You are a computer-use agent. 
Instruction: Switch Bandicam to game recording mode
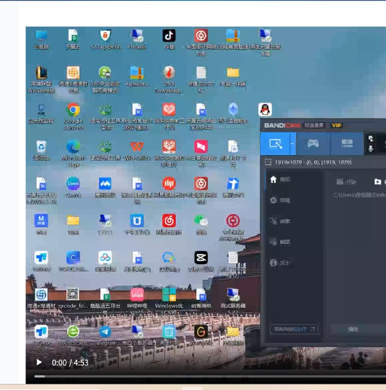313,143
